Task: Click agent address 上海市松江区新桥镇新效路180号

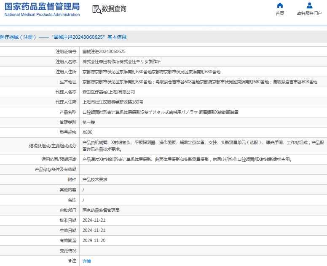Action: tap(113, 102)
